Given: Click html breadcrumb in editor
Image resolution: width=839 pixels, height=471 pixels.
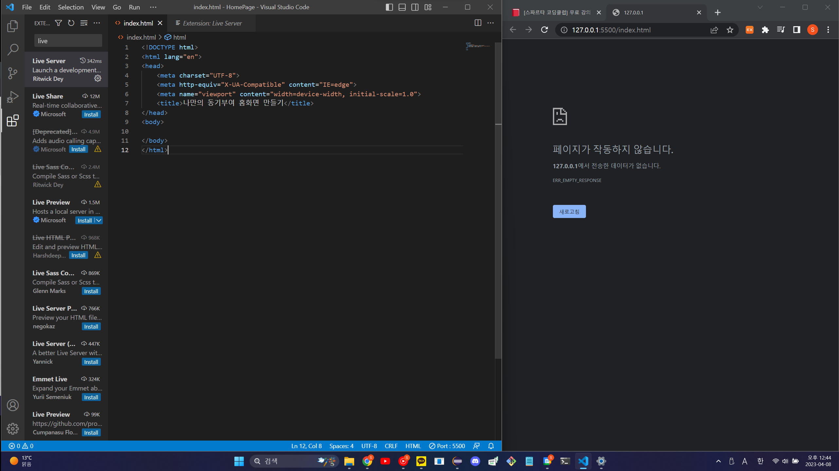Looking at the screenshot, I should click(175, 37).
